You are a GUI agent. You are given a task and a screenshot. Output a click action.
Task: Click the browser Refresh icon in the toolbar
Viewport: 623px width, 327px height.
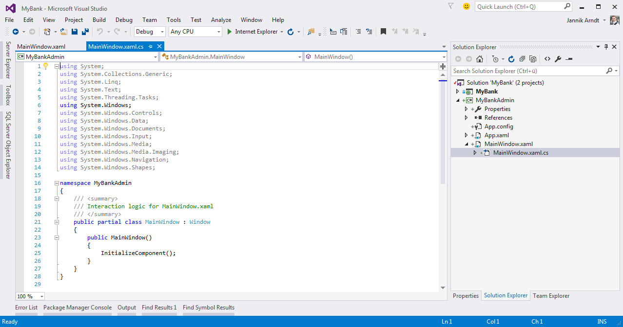[291, 32]
